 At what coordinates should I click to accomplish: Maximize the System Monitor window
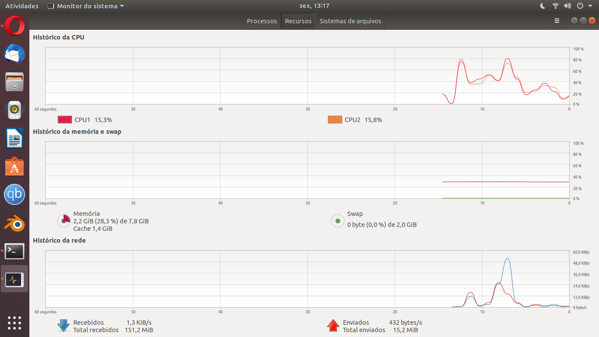coord(583,21)
